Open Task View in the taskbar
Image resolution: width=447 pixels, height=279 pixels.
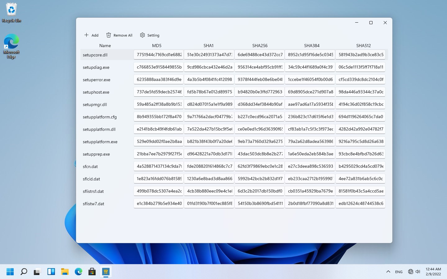pos(38,272)
